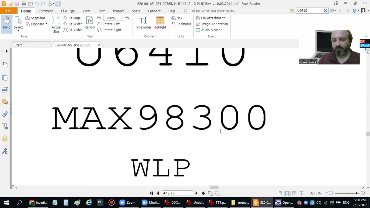Expand the Clipboard dropdown

coord(46,24)
